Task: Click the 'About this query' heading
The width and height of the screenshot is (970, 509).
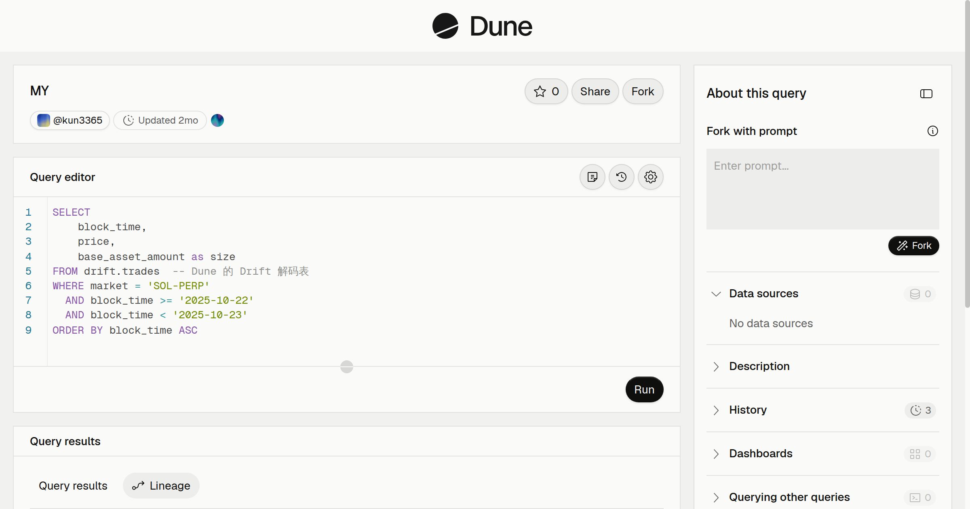Action: point(756,93)
